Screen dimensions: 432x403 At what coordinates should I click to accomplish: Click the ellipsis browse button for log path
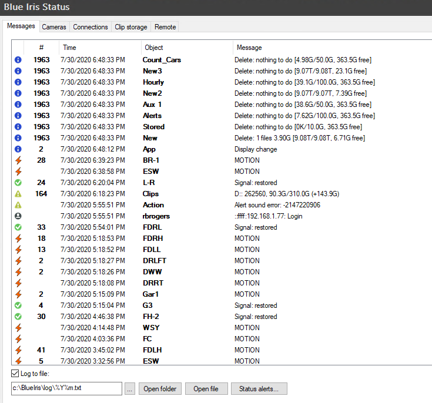tap(130, 389)
